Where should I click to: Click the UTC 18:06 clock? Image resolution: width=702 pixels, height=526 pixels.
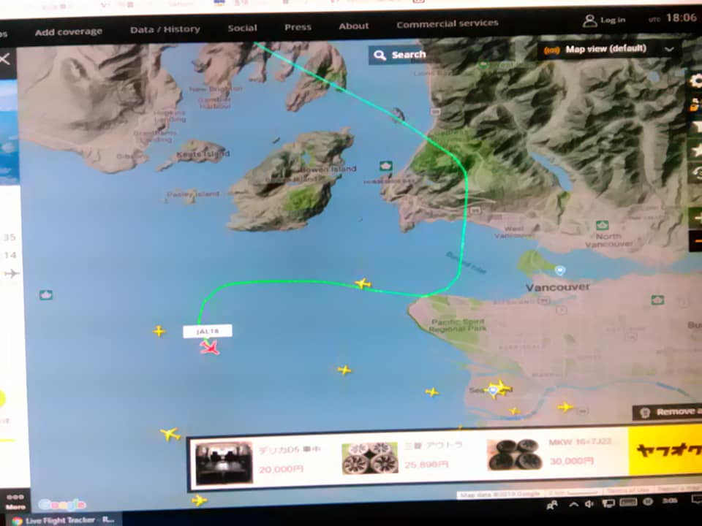click(x=673, y=18)
